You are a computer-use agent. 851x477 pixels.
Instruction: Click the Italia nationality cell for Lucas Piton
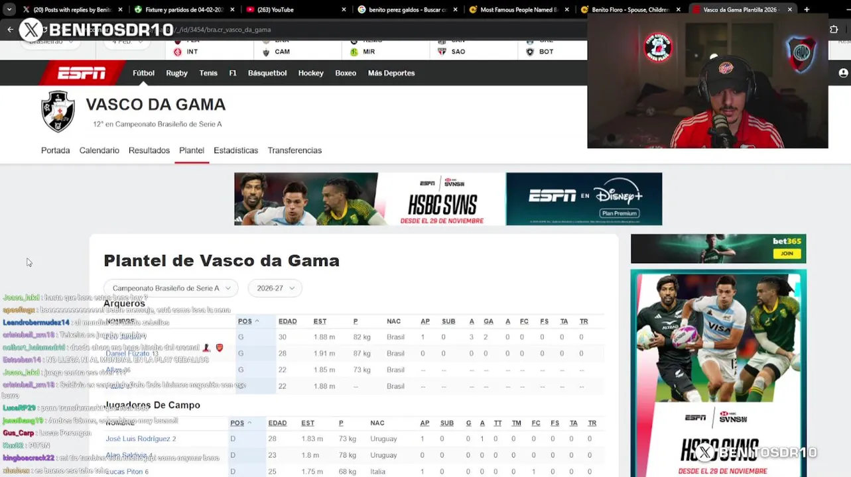tap(377, 471)
